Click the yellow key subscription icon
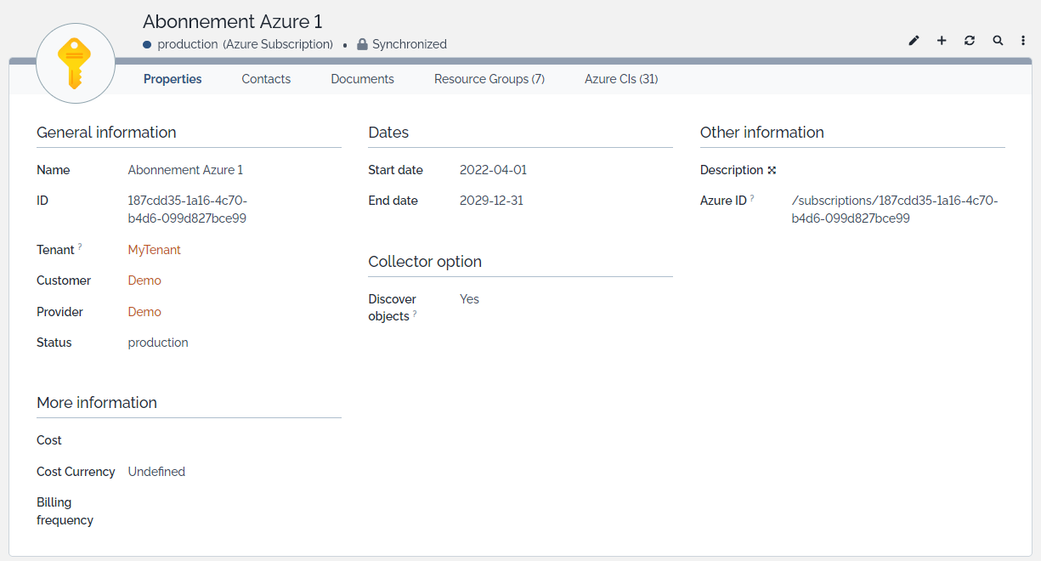The width and height of the screenshot is (1041, 561). pos(76,64)
